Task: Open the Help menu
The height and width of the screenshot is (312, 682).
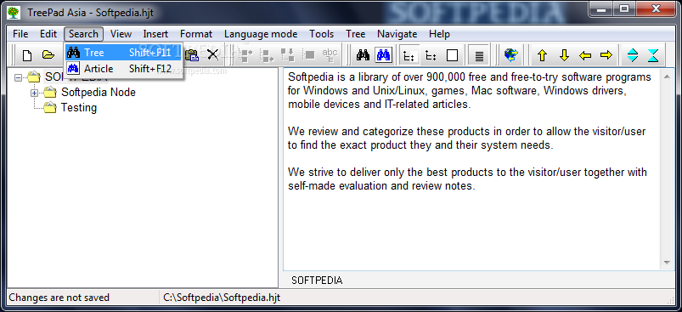Action: (439, 34)
